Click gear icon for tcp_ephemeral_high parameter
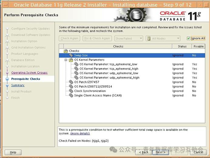 pyautogui.click(x=76, y=69)
